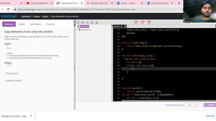This screenshot has width=216, height=121.
Task: Open the Statement tab
Action: (9, 24)
